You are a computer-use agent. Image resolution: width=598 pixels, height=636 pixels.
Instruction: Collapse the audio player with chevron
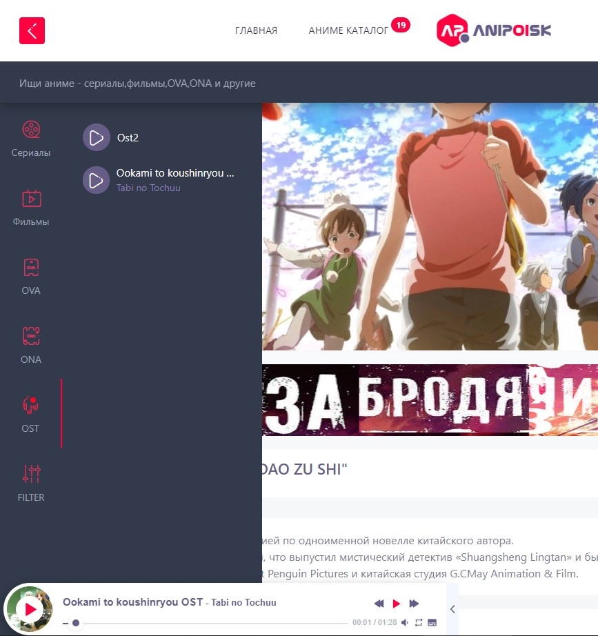[452, 609]
